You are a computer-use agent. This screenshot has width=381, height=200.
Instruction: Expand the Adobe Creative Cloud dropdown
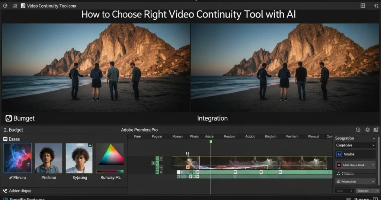[355, 165]
